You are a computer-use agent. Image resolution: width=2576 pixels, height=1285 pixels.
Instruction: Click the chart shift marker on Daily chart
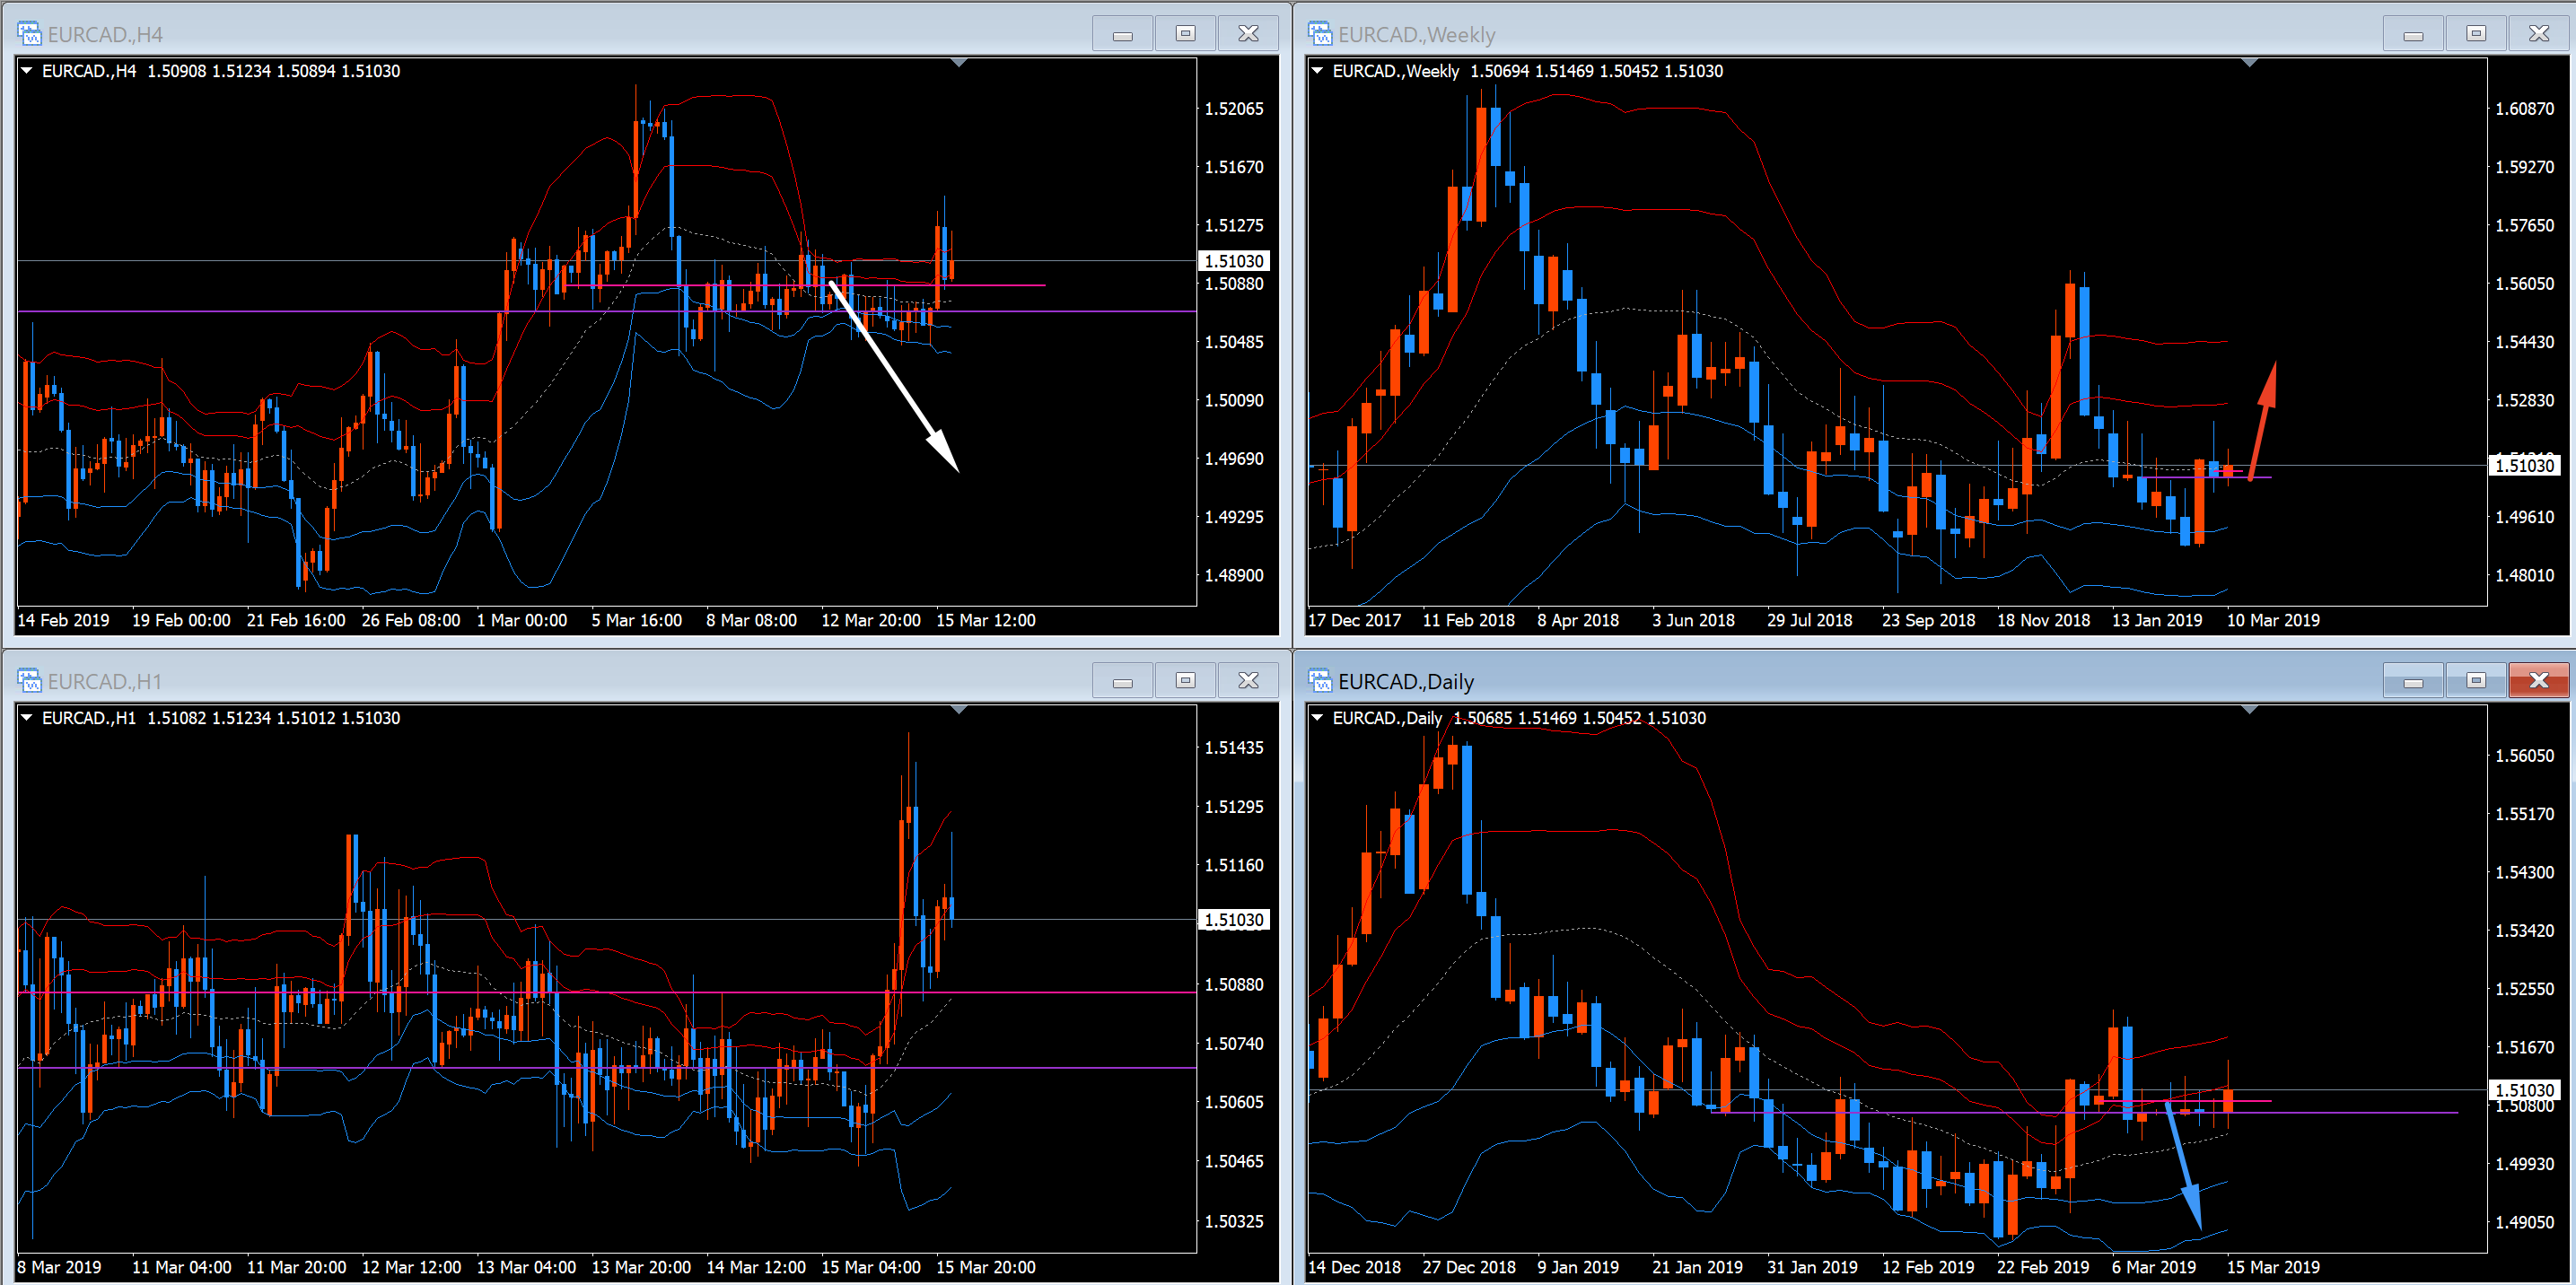(2249, 710)
